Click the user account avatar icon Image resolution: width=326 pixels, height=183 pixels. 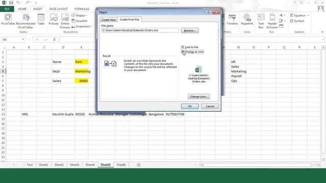pos(320,9)
